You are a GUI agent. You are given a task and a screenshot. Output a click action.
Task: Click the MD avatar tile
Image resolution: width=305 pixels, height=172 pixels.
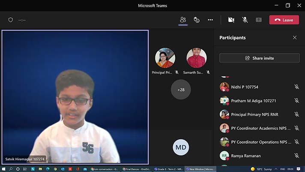181,148
